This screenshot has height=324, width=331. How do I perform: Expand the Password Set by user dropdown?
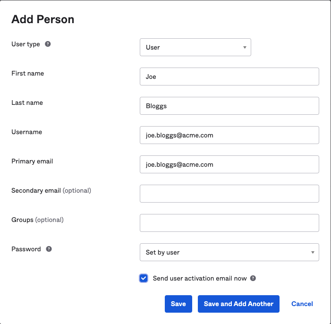(229, 252)
